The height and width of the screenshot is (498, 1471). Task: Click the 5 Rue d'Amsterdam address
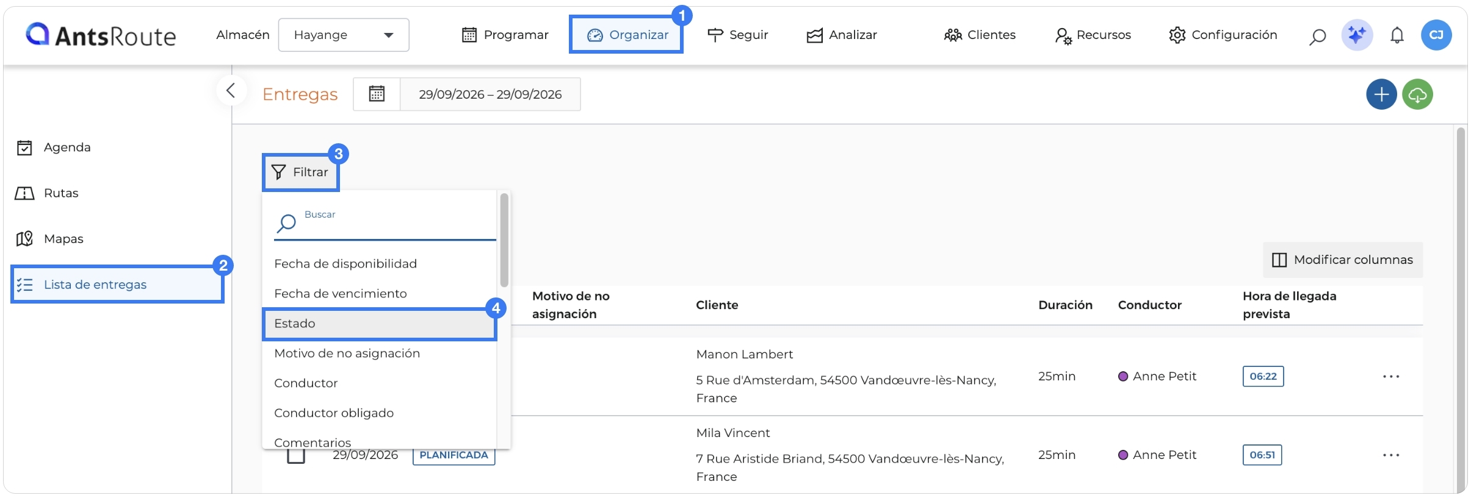point(846,389)
